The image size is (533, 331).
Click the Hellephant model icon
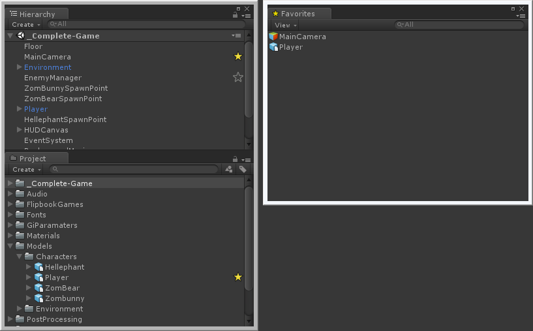pos(38,267)
